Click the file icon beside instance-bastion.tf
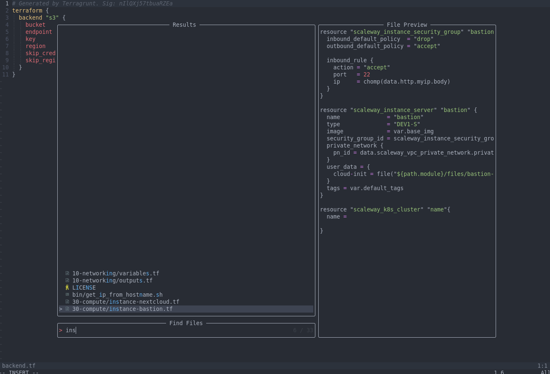550x374 pixels. tap(67, 309)
